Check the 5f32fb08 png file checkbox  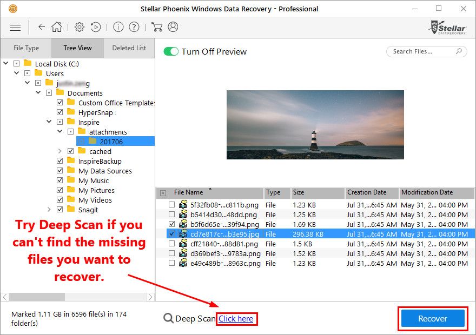[x=172, y=205]
